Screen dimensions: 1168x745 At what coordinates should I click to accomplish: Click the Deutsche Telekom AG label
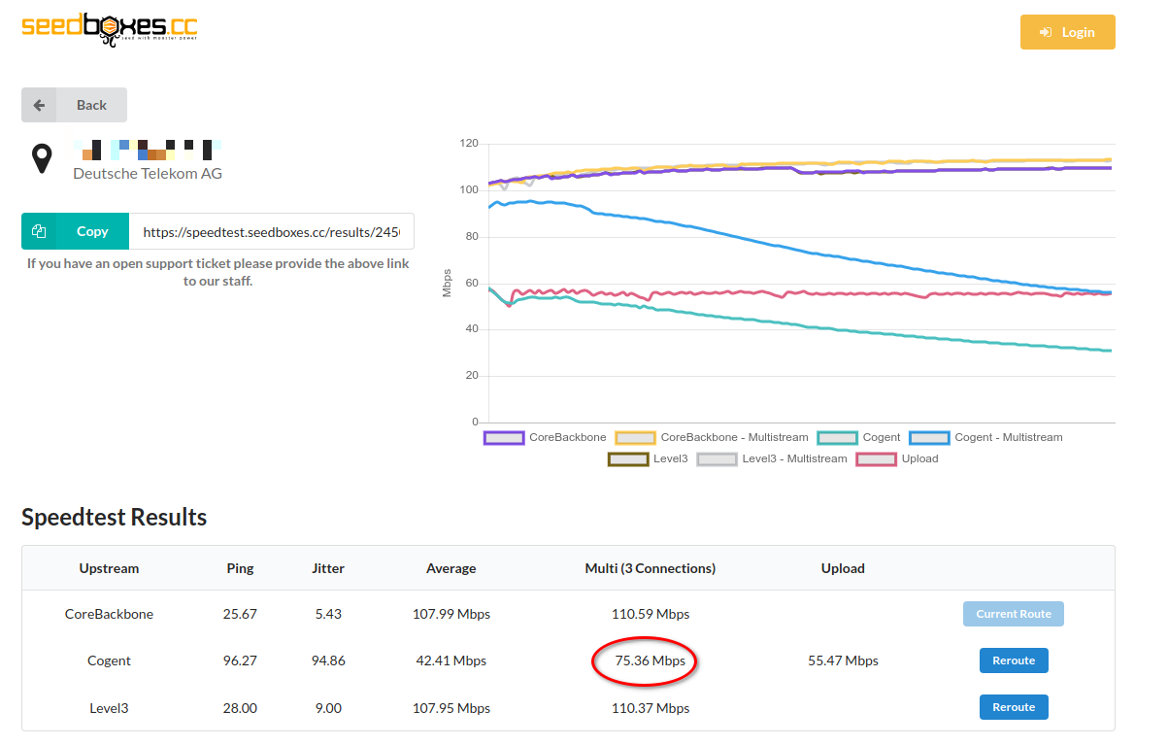(x=148, y=173)
